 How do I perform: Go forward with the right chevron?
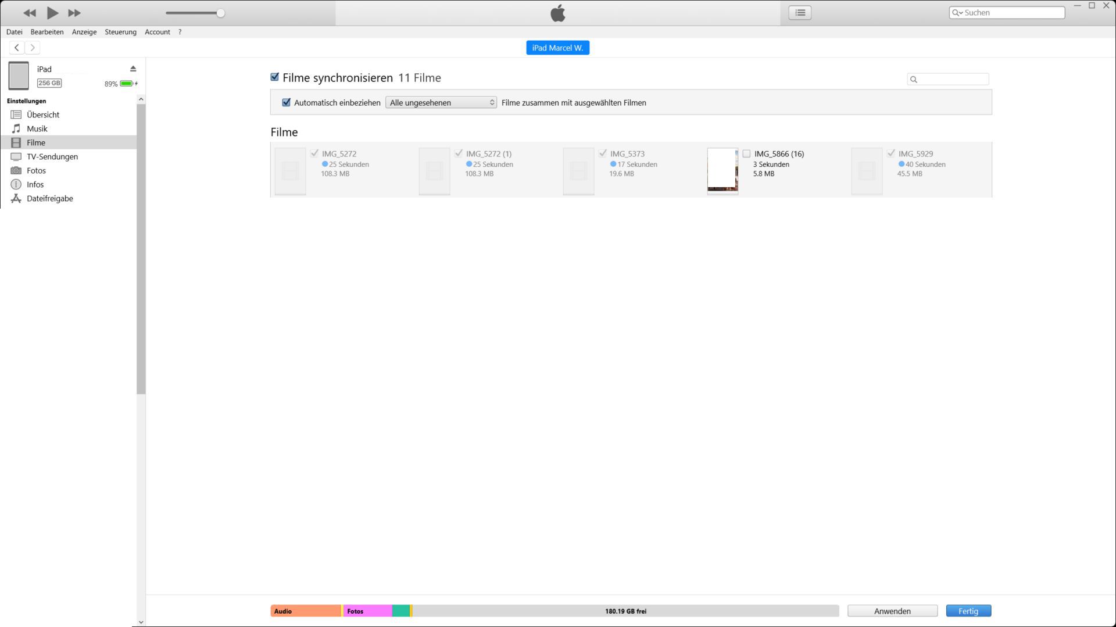[33, 48]
